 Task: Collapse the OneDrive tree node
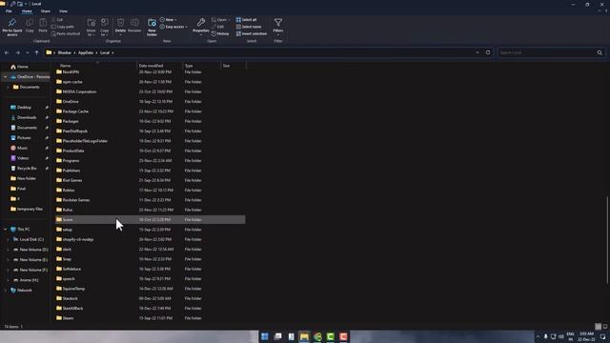pyautogui.click(x=6, y=77)
